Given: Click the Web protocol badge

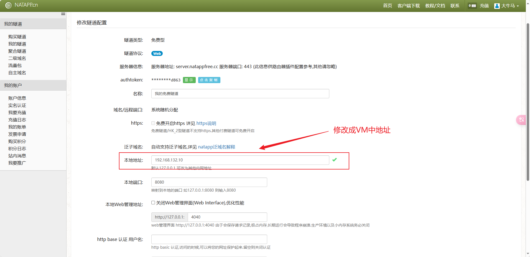Looking at the screenshot, I should (157, 53).
